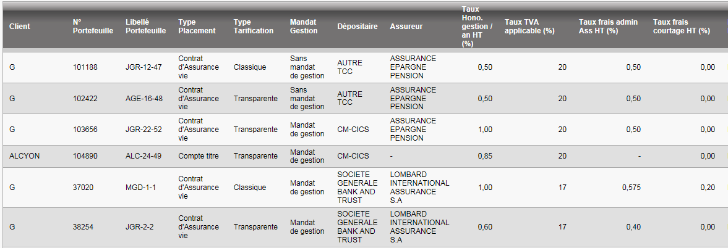This screenshot has height=248, width=728.
Task: Open portfolio MGD-1-1 row
Action: (140, 188)
